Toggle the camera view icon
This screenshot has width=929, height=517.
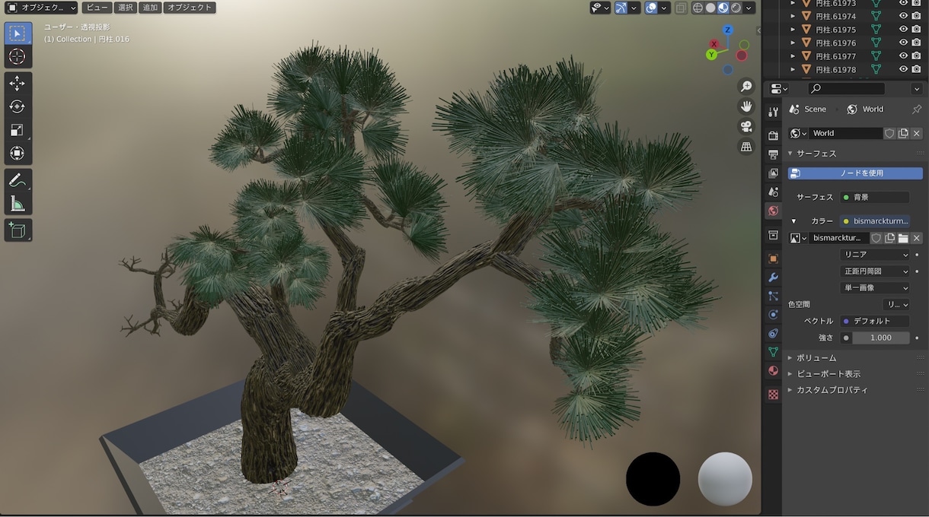coord(746,126)
